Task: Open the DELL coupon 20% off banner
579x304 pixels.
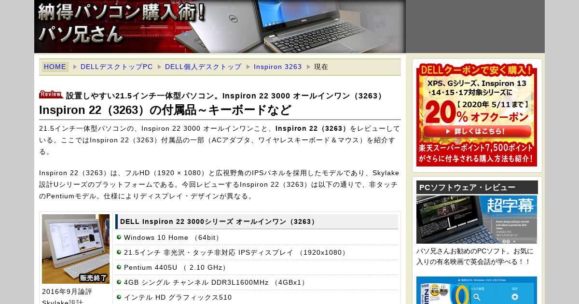Action: pyautogui.click(x=477, y=114)
